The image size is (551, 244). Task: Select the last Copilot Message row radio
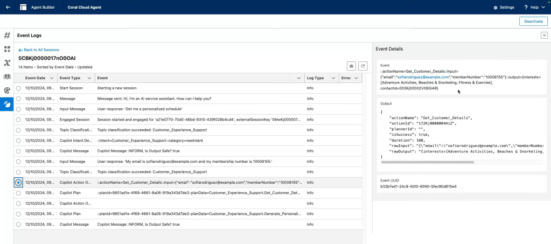click(x=19, y=224)
